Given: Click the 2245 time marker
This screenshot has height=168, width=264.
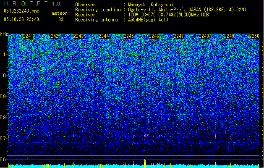Looking at the screenshot, I should point(129,36).
